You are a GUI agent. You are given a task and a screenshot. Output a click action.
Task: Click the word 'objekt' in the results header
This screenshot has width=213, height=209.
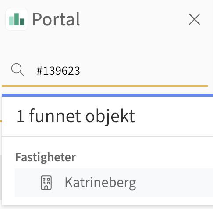point(110,116)
